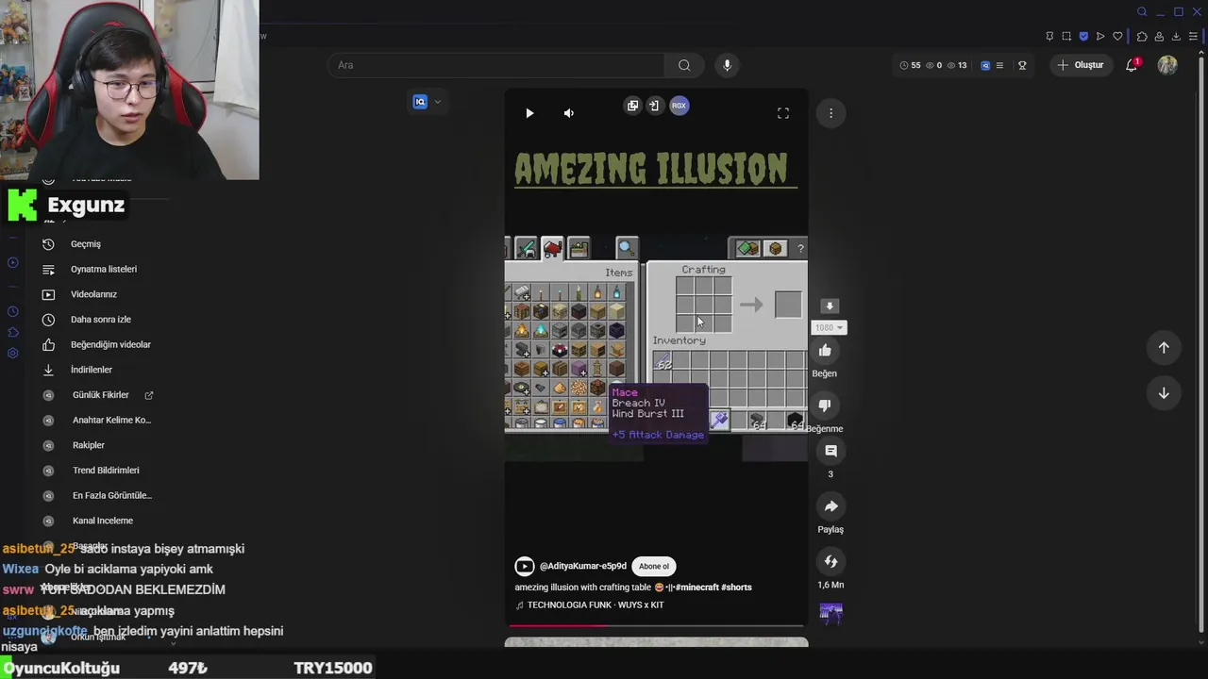Expand the vidIQ dropdown beside search
1208x679 pixels.
(x=437, y=102)
